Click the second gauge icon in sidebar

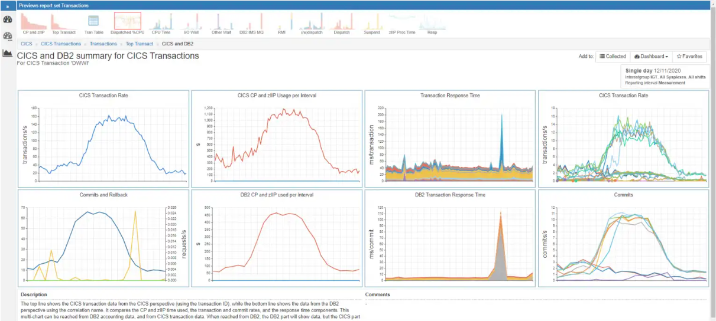click(x=8, y=35)
